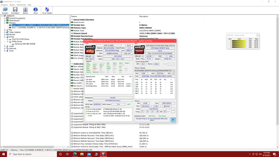Viewport: 279px width, 157px height.
Task: Collapse the JAMES-PC root node
Action: pyautogui.click(x=2, y=16)
